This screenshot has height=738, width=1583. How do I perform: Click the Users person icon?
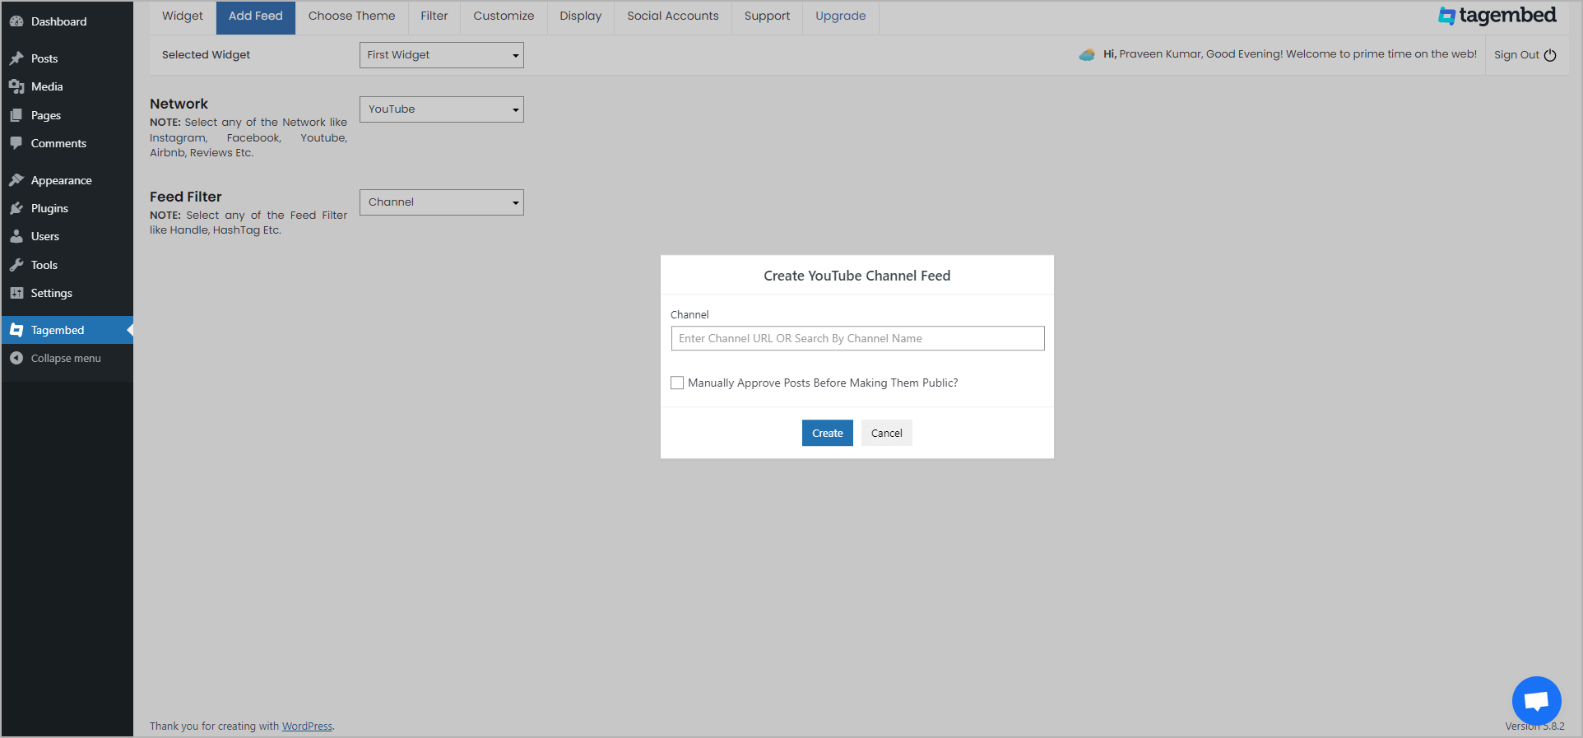coord(16,236)
